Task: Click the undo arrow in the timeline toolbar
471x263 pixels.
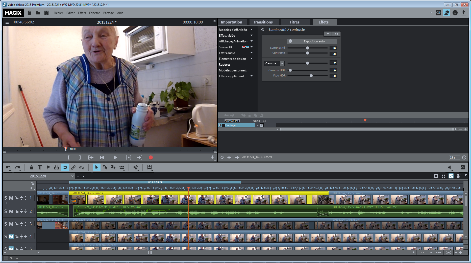Action: coord(8,168)
